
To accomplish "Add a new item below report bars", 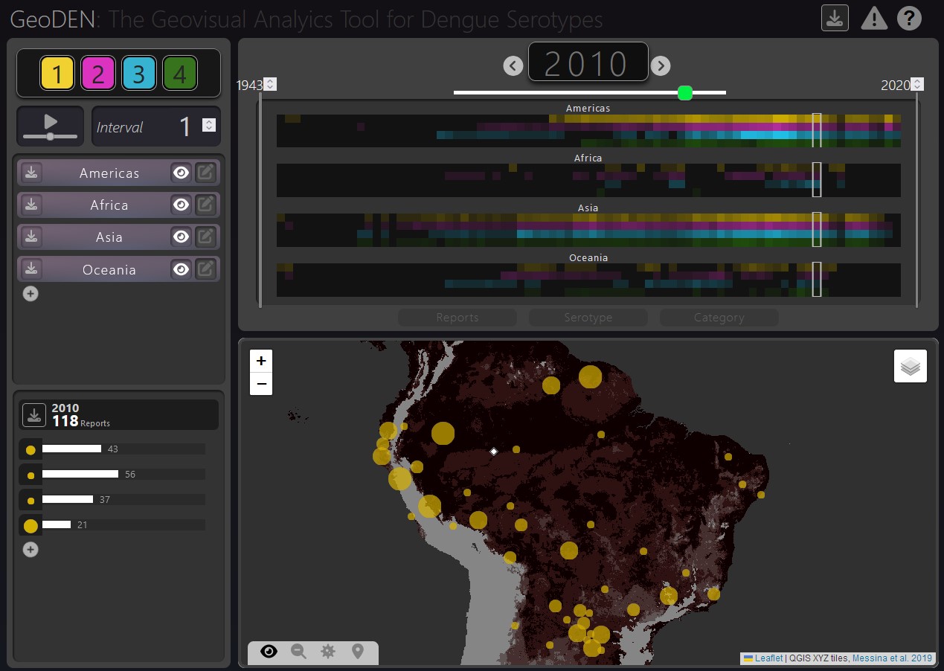I will [x=30, y=549].
